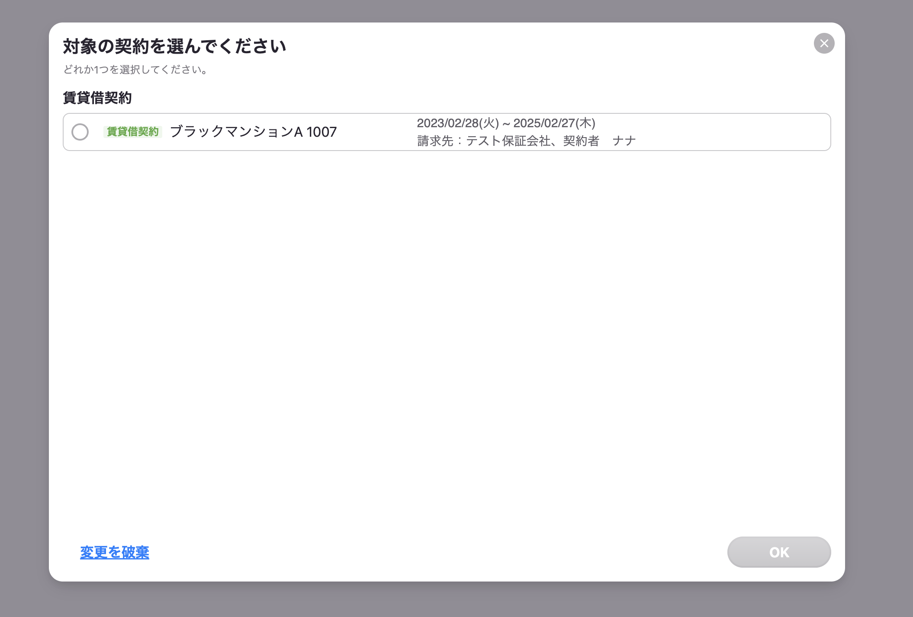Click the room number 1007
The height and width of the screenshot is (617, 913).
(x=321, y=132)
